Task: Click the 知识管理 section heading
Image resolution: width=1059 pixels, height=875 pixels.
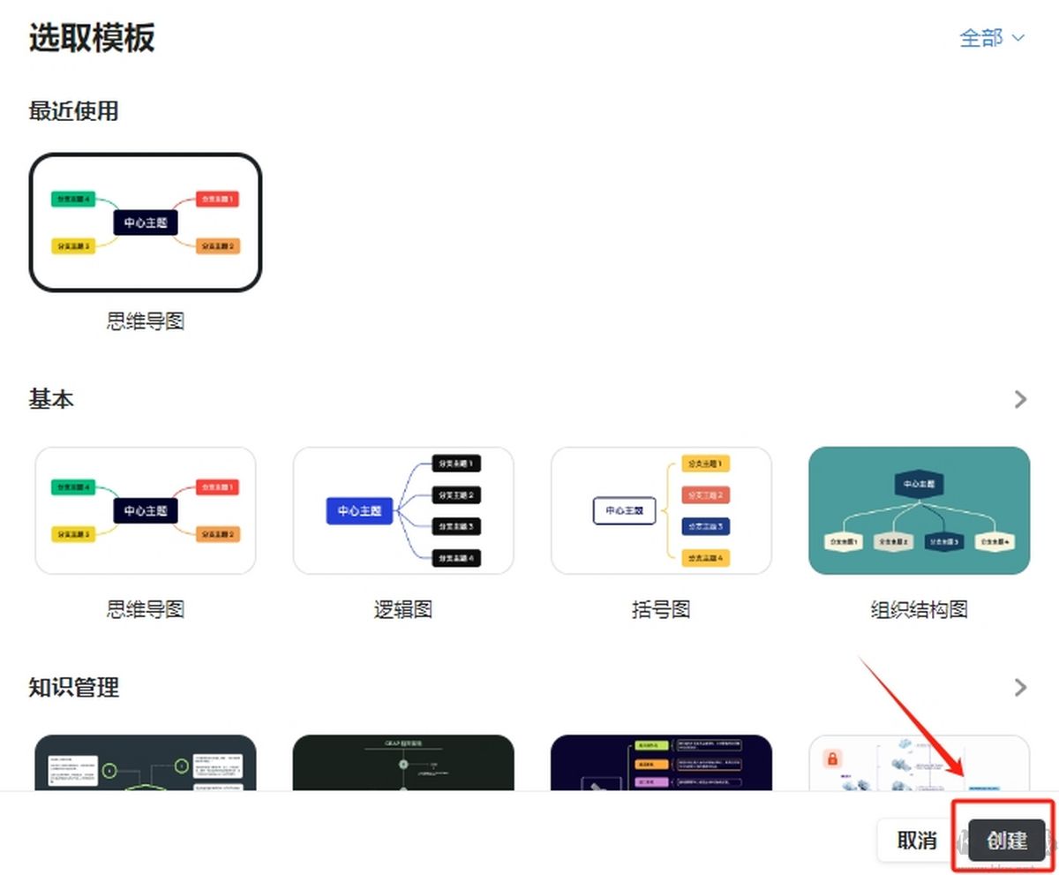Action: point(73,687)
